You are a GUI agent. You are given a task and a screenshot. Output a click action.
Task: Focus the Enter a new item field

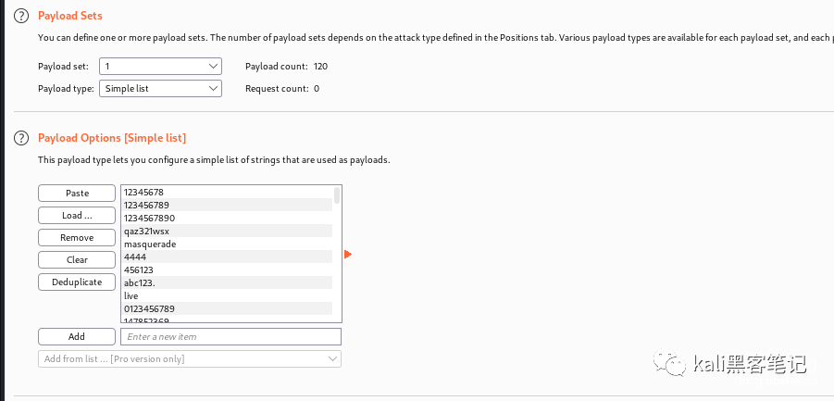pos(230,337)
